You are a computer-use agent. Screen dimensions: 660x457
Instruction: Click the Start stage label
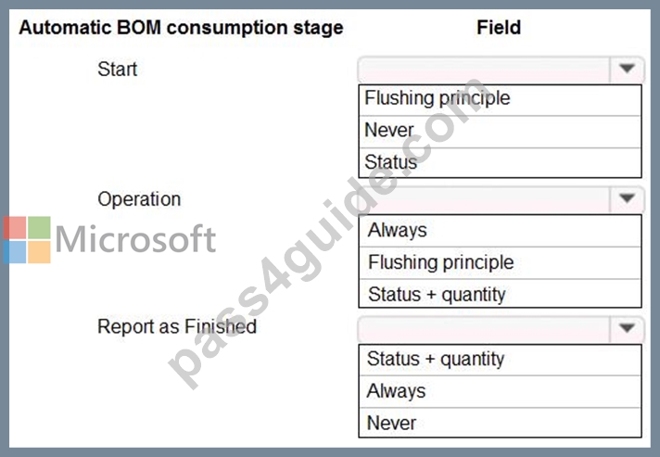118,69
